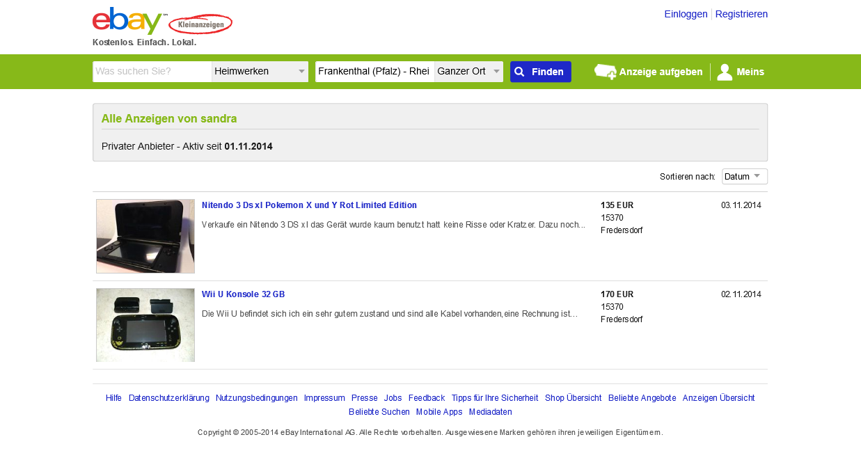This screenshot has width=861, height=460.
Task: Open the Nutzungsbedingungen footer link
Action: [x=257, y=398]
